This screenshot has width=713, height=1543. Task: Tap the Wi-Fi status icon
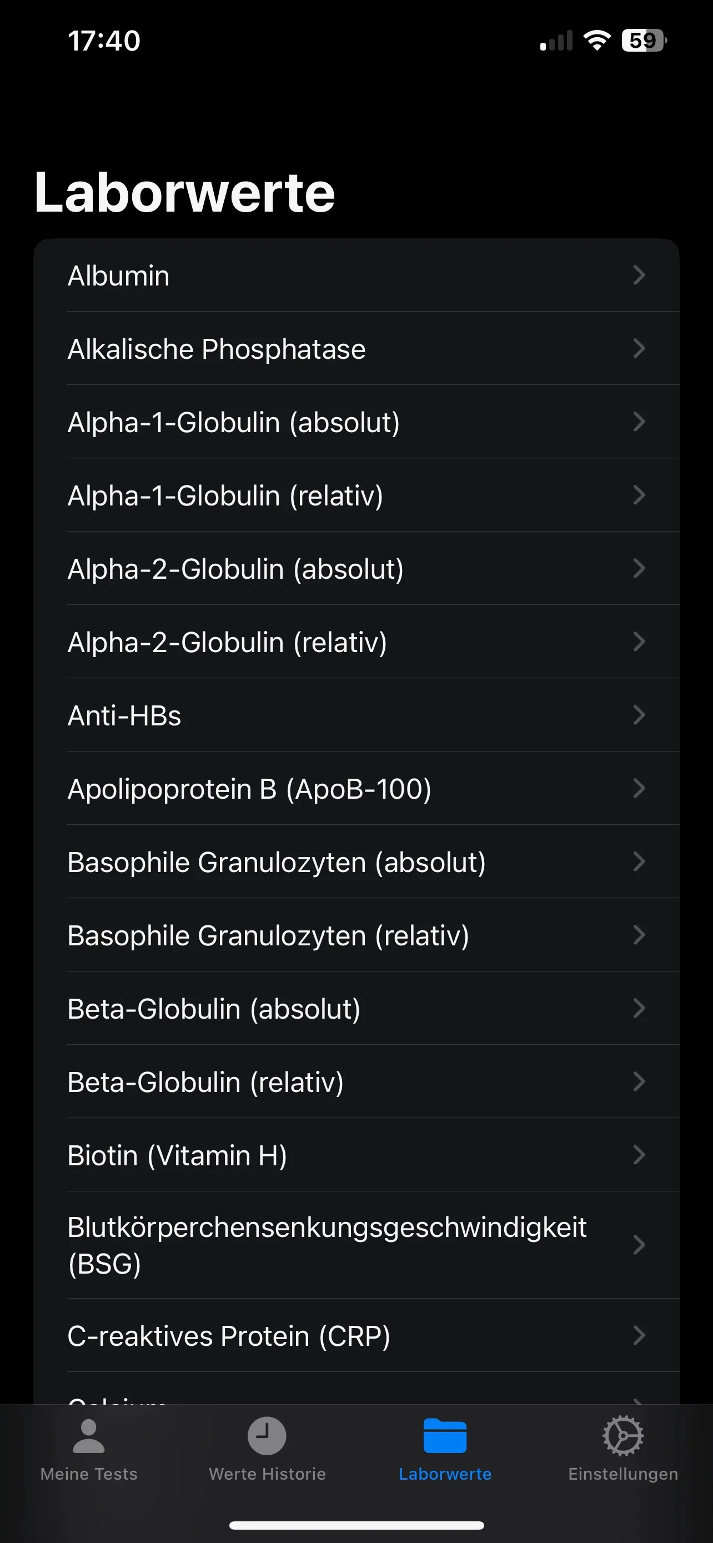click(x=597, y=41)
